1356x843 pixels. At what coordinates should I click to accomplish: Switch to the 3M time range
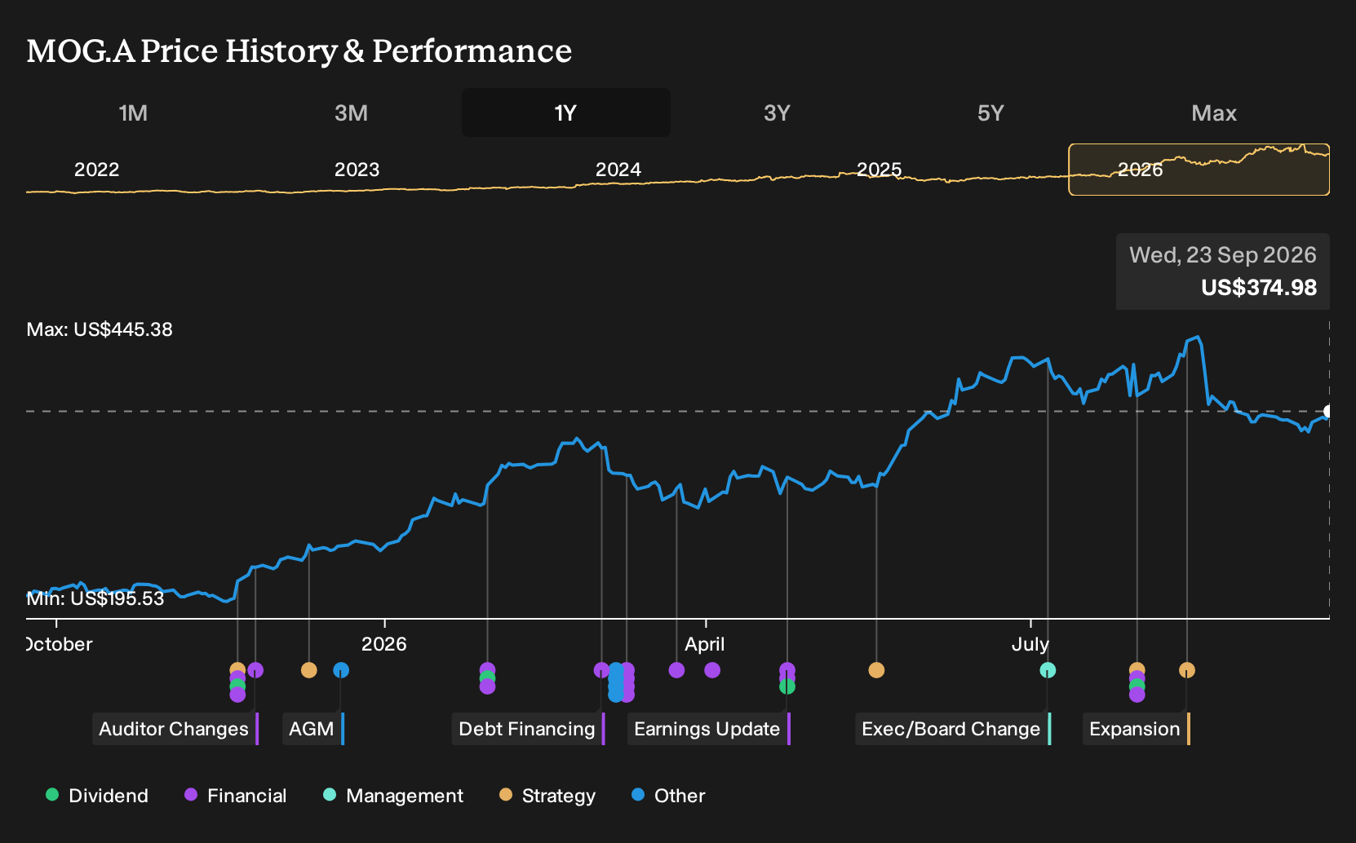point(351,113)
